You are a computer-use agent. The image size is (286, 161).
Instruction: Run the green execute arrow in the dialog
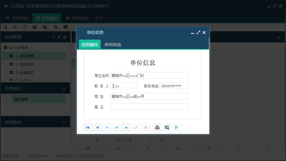tap(176, 127)
